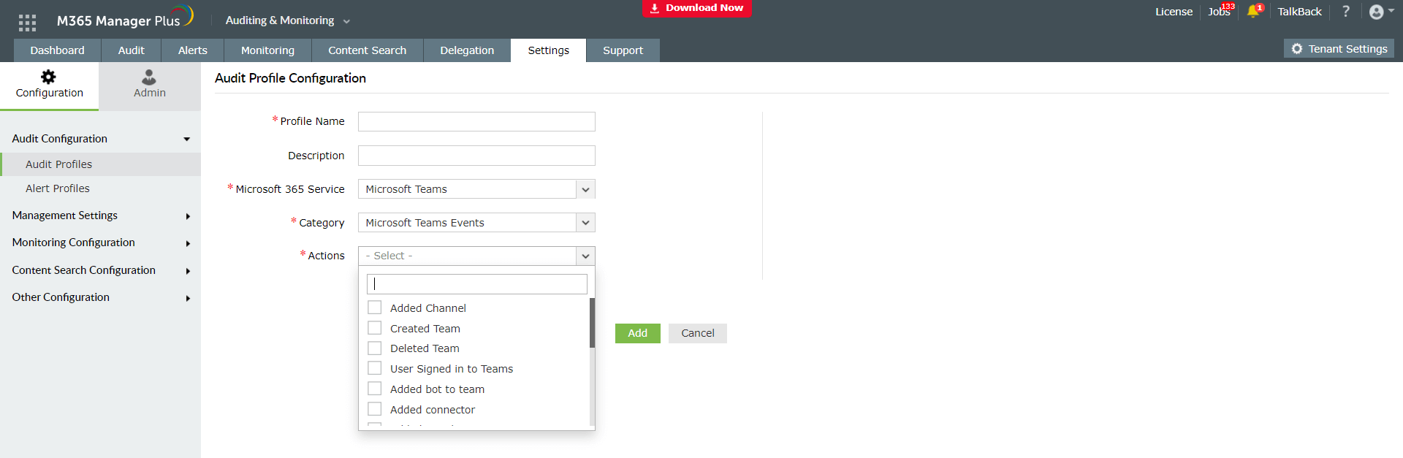Click the Profile Name input field
Screen dimensions: 1403x458
tap(476, 121)
